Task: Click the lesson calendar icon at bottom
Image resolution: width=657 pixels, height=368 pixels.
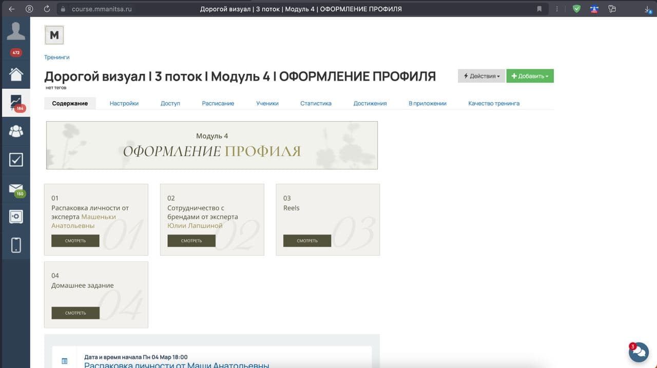Action: click(65, 361)
